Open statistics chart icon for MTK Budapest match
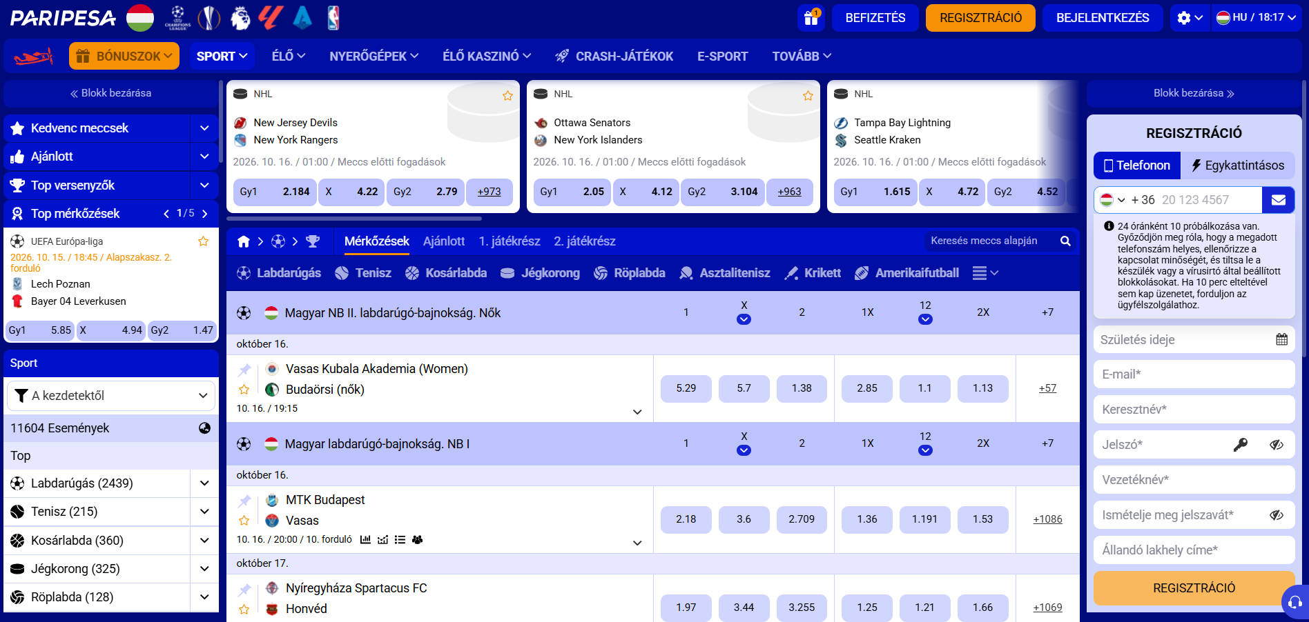This screenshot has width=1309, height=622. point(365,540)
